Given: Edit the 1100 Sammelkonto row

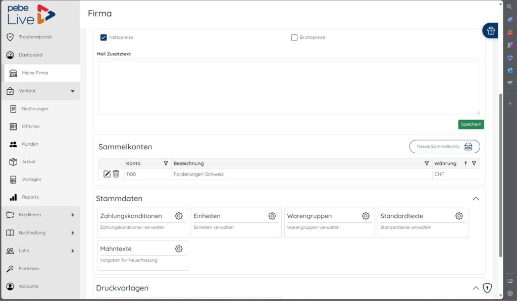Looking at the screenshot, I should click(x=107, y=174).
